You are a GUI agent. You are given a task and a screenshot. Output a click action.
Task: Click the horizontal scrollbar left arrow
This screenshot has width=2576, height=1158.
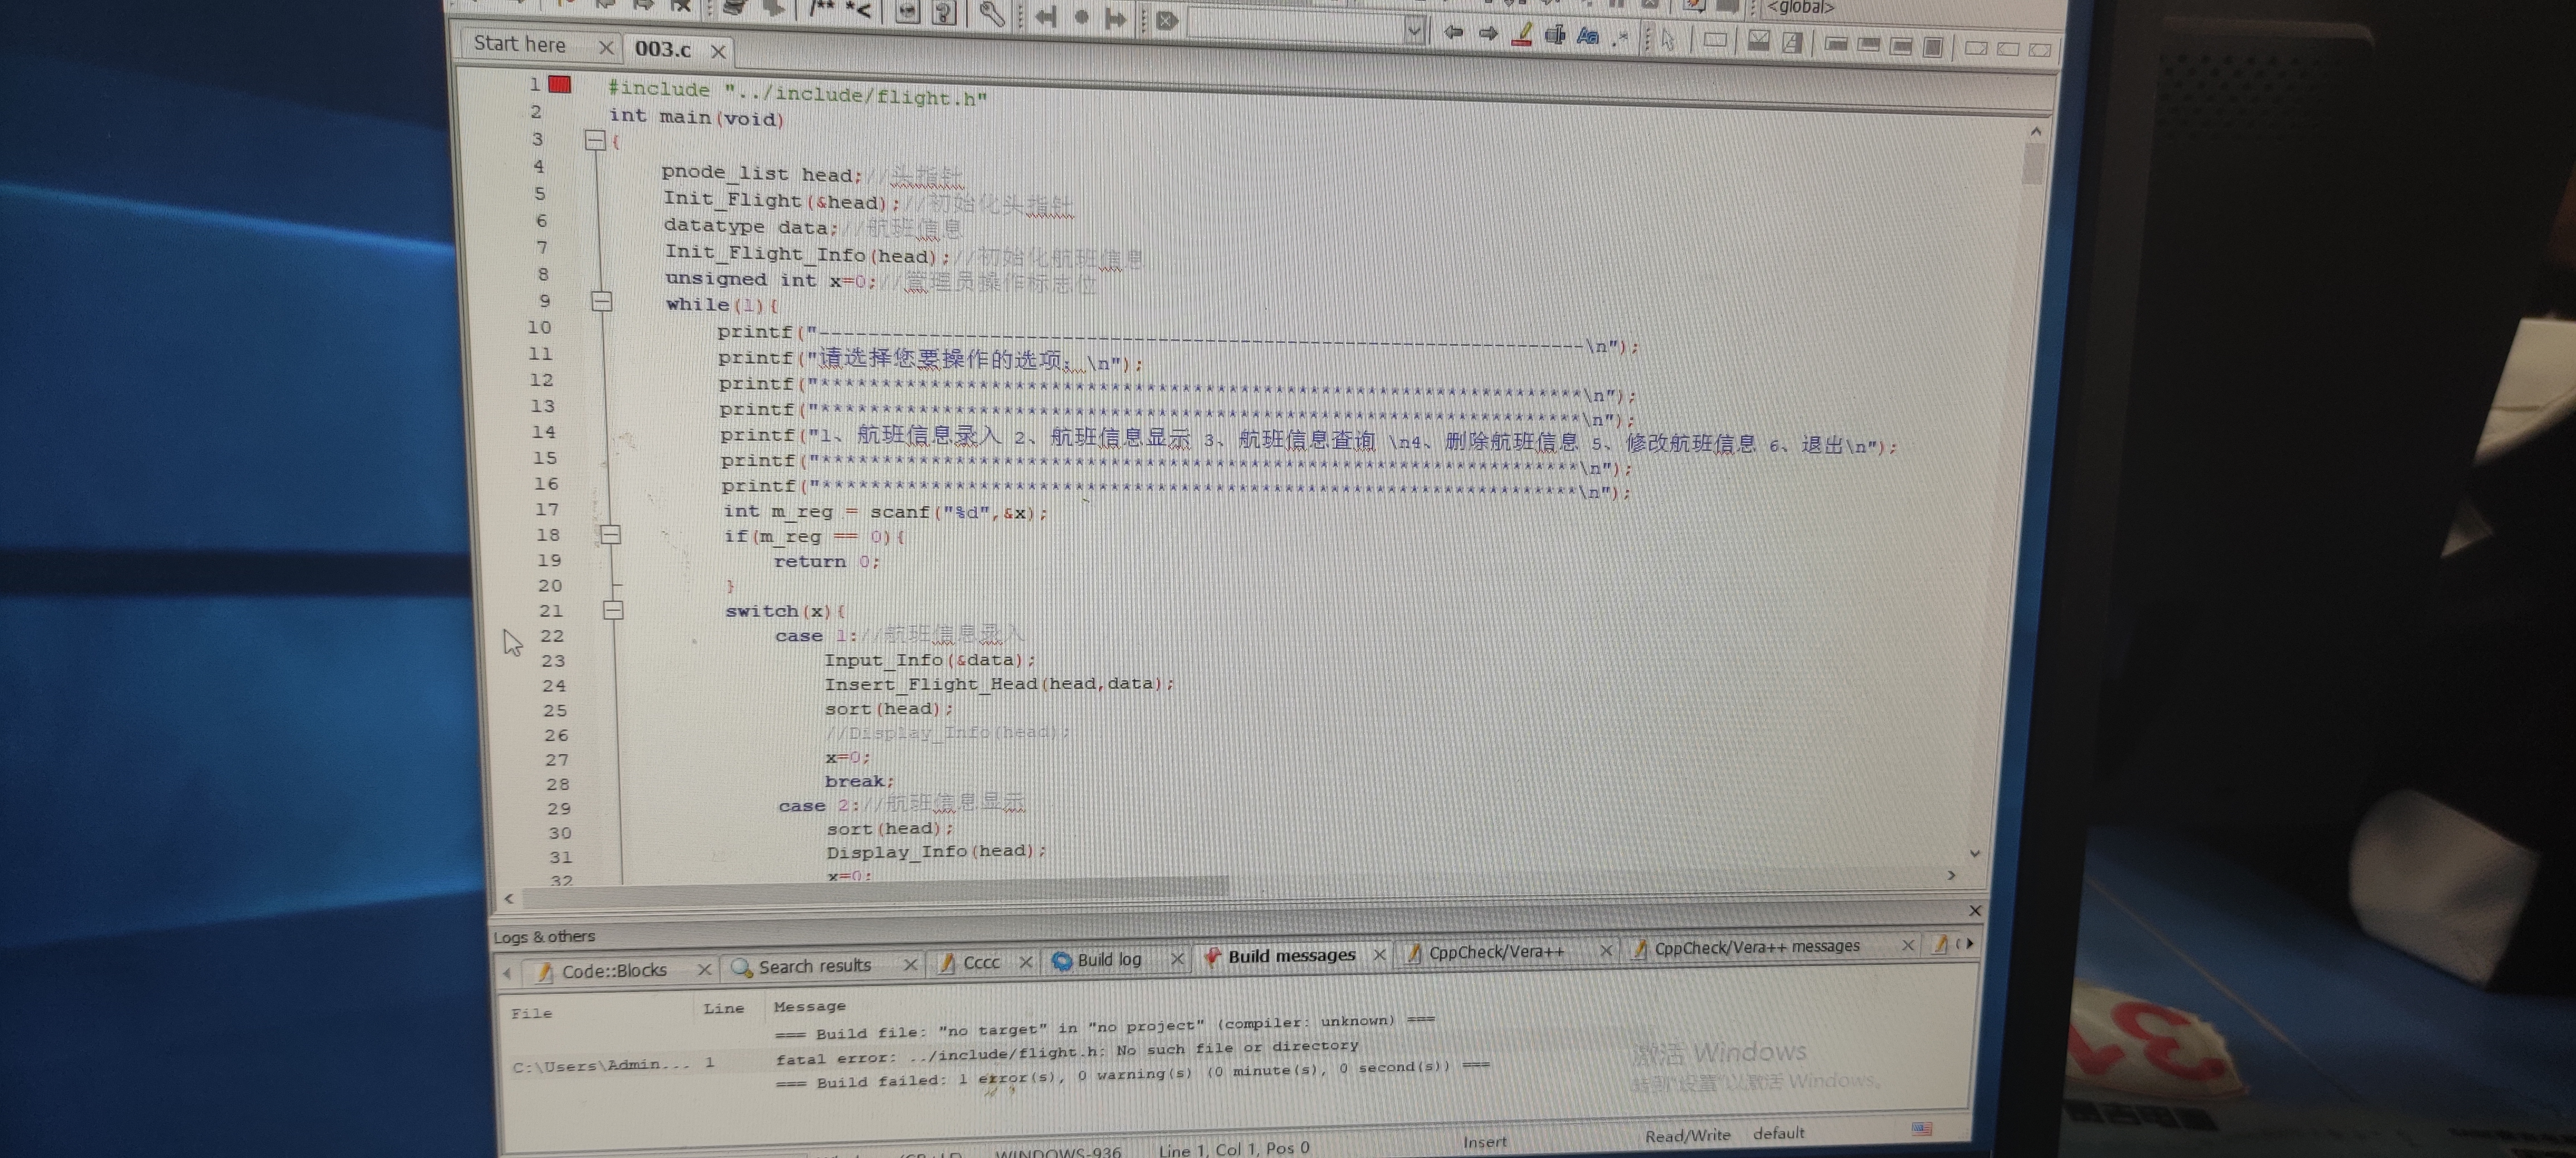509,898
